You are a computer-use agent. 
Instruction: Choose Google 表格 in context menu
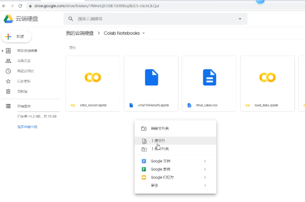pyautogui.click(x=175, y=169)
